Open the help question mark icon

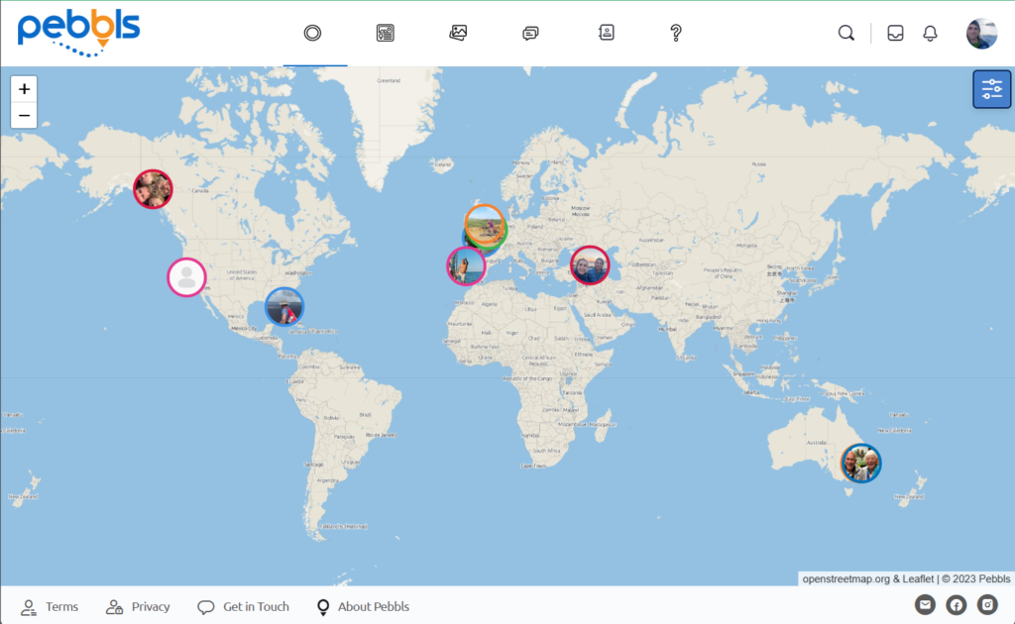676,33
